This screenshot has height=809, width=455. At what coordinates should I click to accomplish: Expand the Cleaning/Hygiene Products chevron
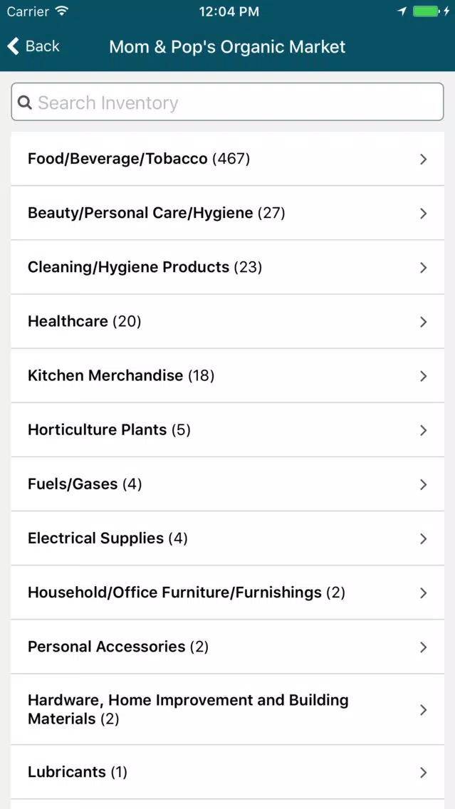[423, 267]
